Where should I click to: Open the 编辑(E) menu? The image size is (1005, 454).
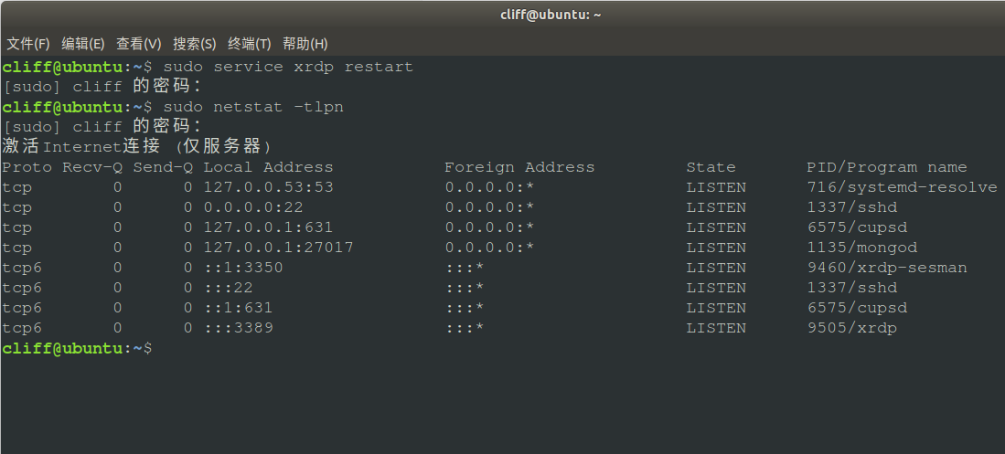82,44
